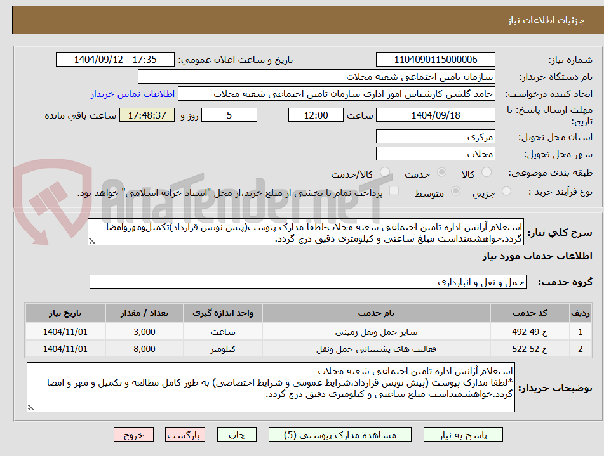Click the توضیحات خریدار text area
The height and width of the screenshot is (456, 604).
271,387
